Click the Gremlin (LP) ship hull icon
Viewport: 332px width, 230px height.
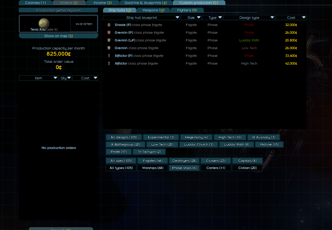(109, 40)
